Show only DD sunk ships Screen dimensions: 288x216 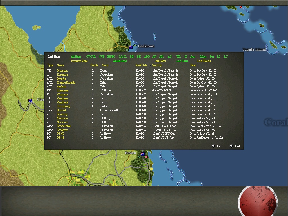click(x=132, y=57)
